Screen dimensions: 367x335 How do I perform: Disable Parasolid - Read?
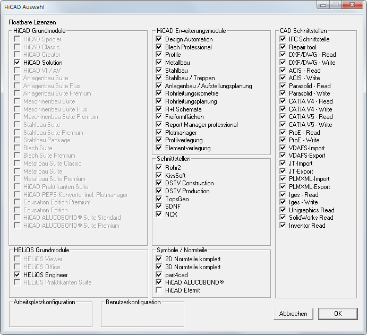283,86
